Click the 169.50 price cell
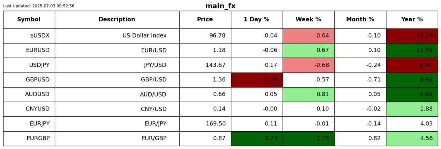Screen dimensions: 441x149 click(x=205, y=124)
